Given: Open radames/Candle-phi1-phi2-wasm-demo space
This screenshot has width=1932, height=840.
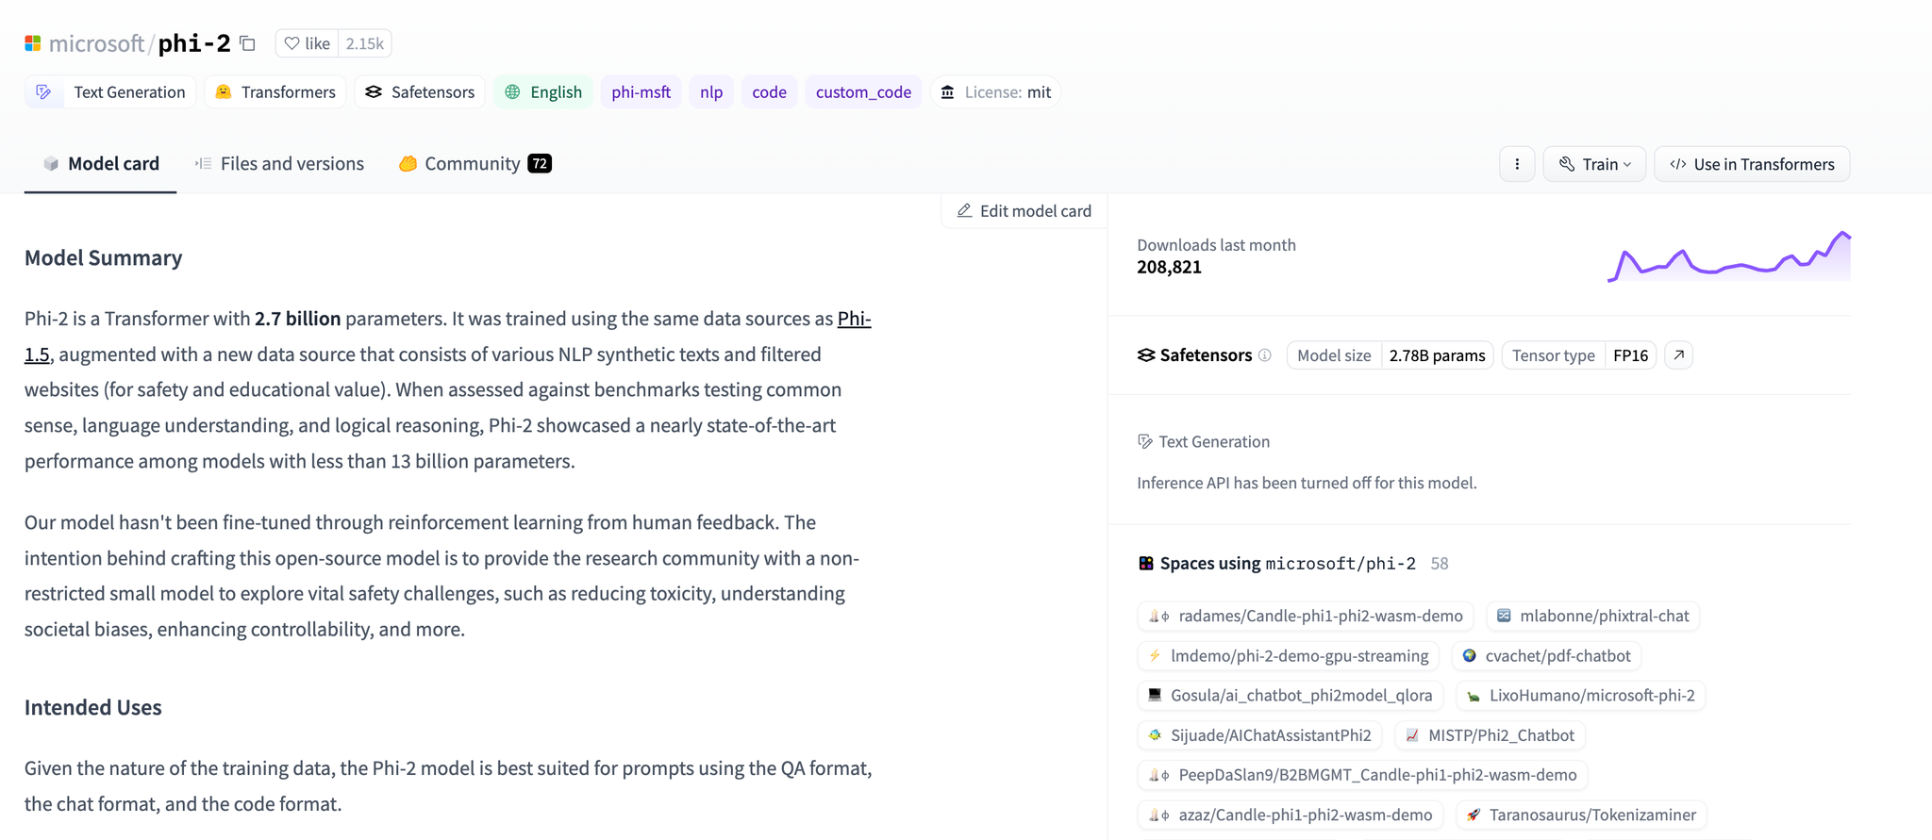Looking at the screenshot, I should 1306,616.
